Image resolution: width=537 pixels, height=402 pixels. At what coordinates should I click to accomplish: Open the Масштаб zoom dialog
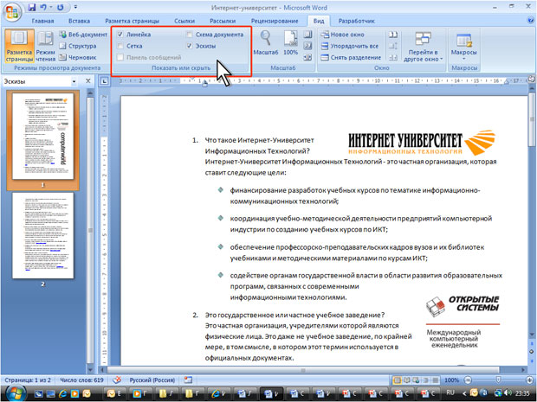pyautogui.click(x=265, y=42)
